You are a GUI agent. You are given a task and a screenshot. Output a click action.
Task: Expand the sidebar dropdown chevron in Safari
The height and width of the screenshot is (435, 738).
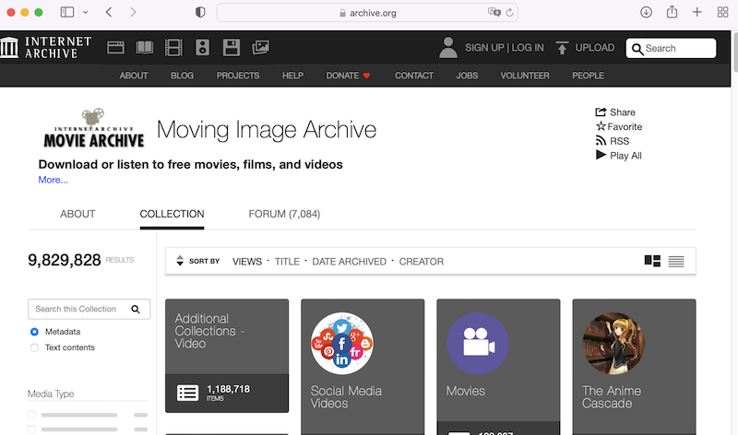(85, 12)
